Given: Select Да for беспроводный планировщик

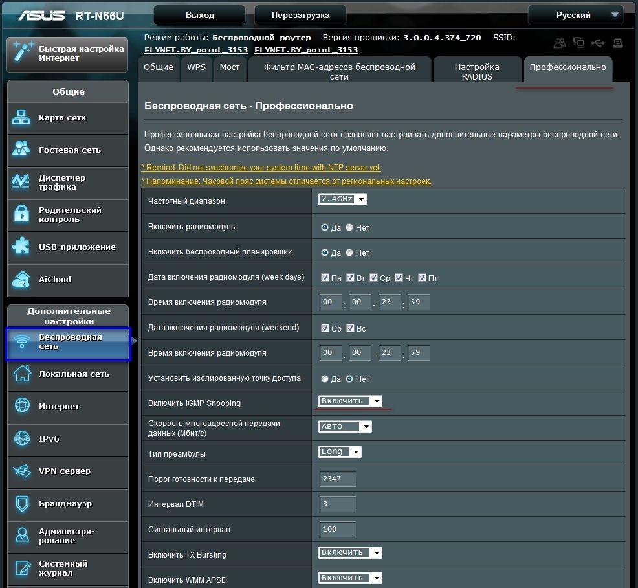Looking at the screenshot, I should pyautogui.click(x=324, y=253).
